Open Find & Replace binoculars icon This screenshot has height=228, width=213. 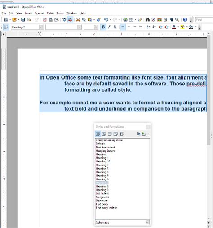click(x=147, y=19)
